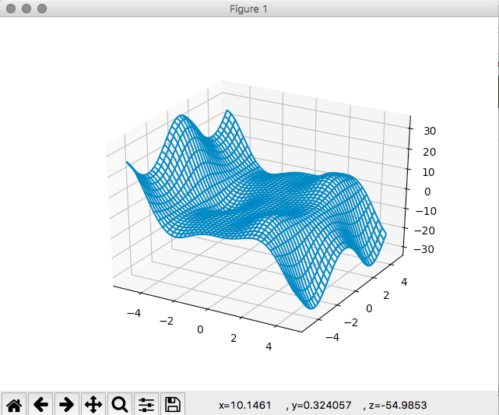
Task: Maximize the Figure 1 window
Action: pyautogui.click(x=42, y=9)
